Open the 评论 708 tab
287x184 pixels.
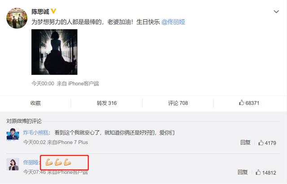click(x=178, y=103)
